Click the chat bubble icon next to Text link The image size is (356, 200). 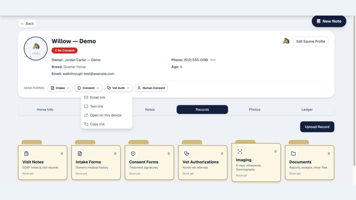click(x=86, y=106)
